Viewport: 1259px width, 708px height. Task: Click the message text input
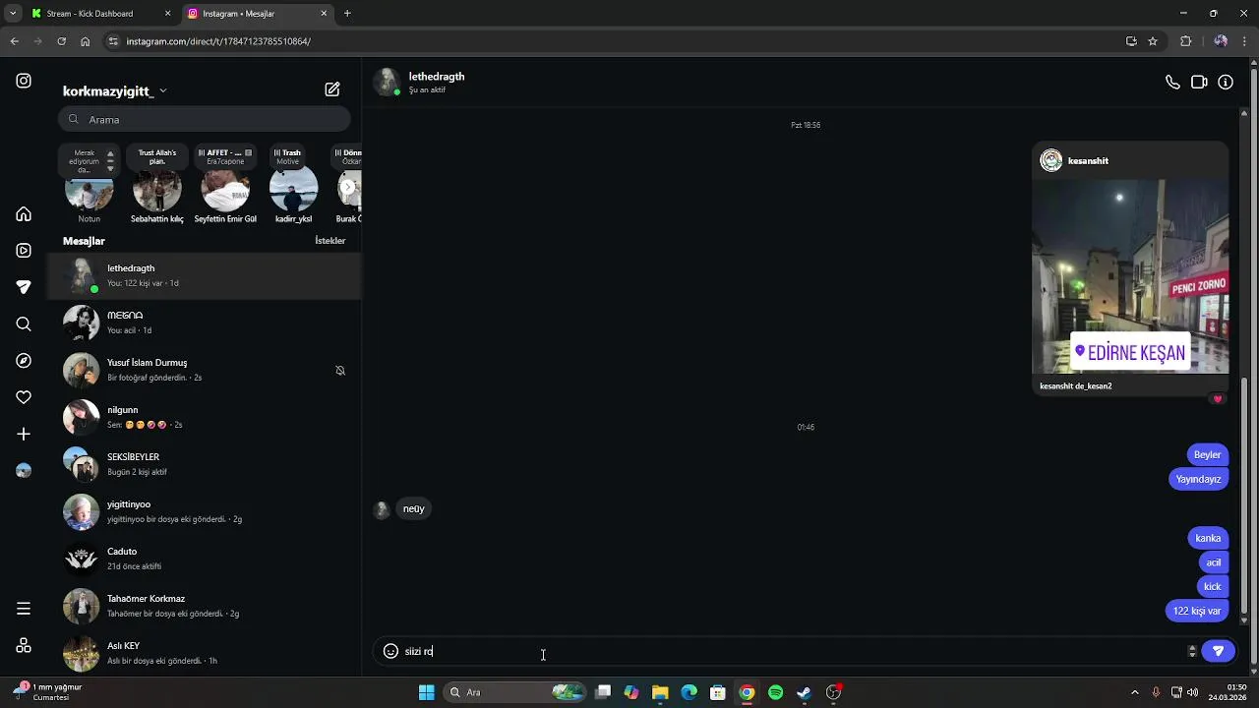click(x=792, y=651)
